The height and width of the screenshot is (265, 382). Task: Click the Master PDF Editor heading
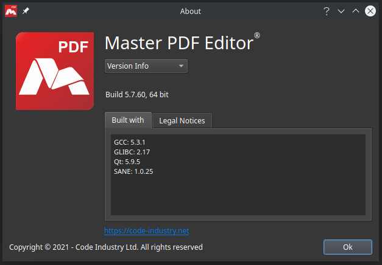182,43
